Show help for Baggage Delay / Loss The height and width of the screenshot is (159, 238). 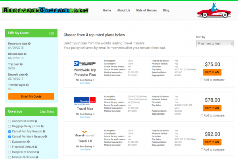click(42, 126)
